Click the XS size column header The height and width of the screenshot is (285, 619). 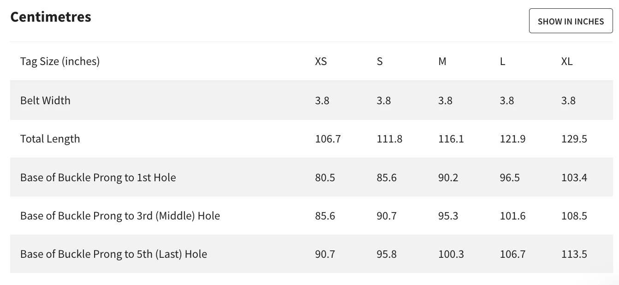[321, 61]
